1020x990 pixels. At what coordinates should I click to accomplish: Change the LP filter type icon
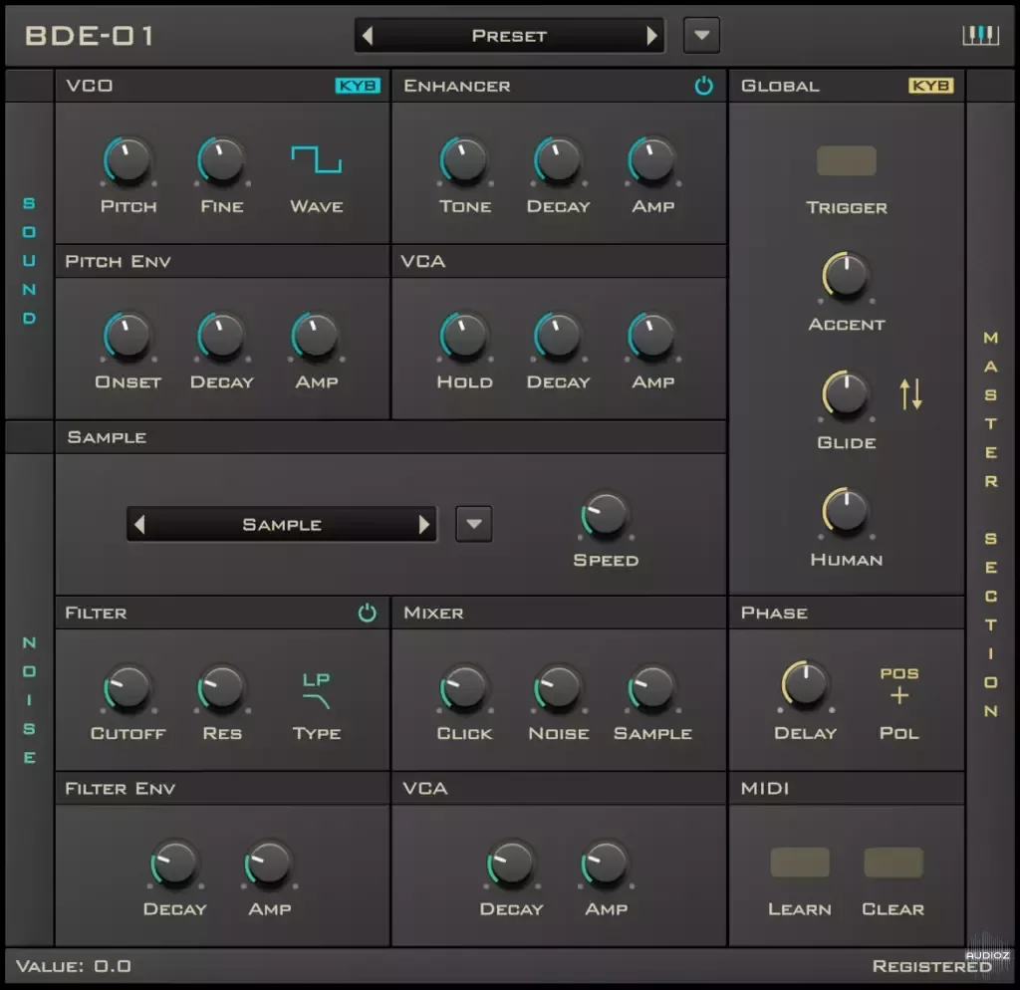click(x=316, y=691)
